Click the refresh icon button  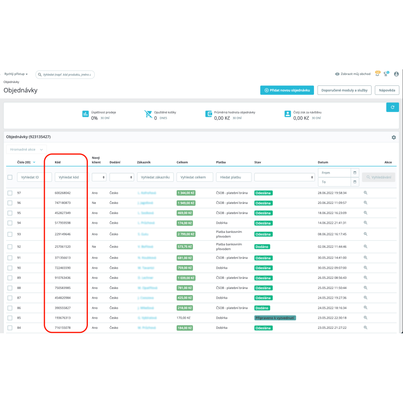[392, 107]
